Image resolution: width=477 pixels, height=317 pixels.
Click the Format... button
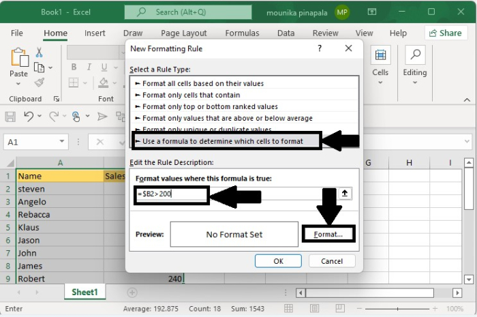328,235
